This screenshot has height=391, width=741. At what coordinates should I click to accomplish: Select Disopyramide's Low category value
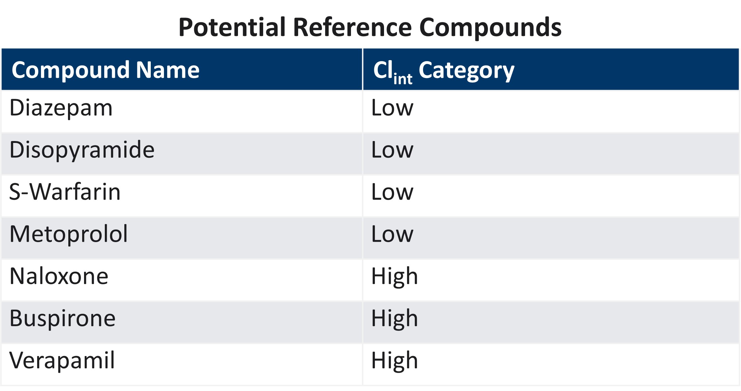[392, 150]
